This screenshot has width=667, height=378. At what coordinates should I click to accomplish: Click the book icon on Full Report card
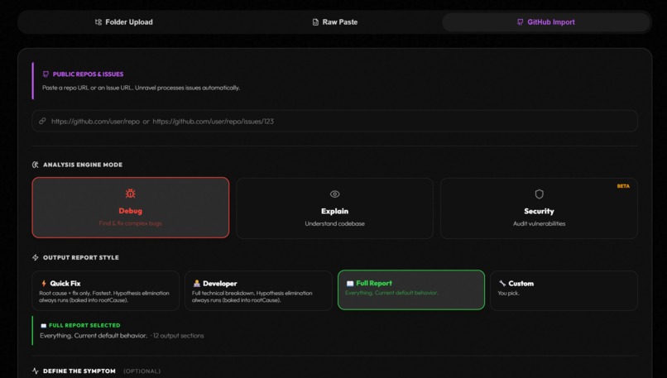350,283
